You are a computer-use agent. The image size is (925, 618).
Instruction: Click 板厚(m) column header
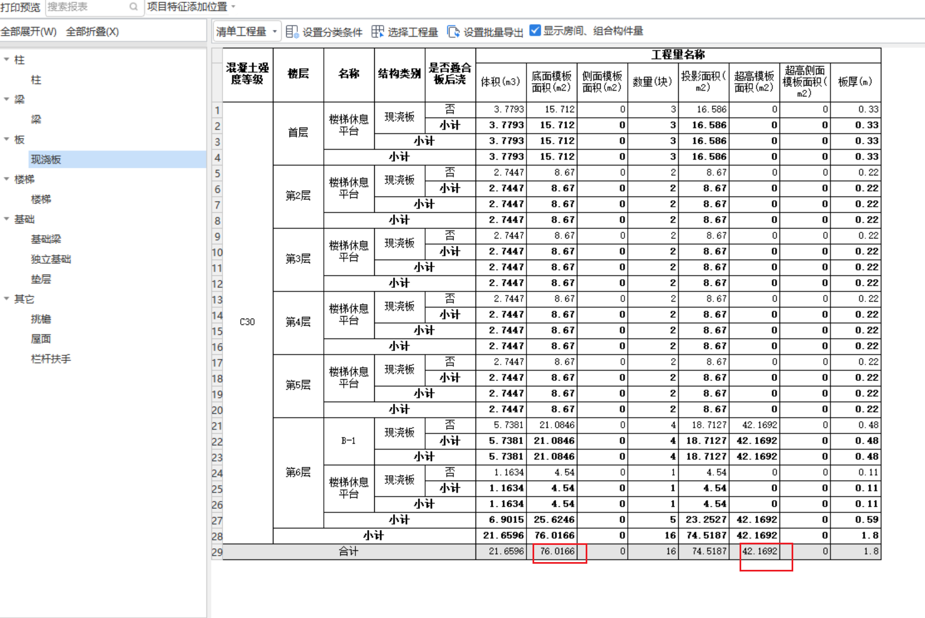point(855,82)
